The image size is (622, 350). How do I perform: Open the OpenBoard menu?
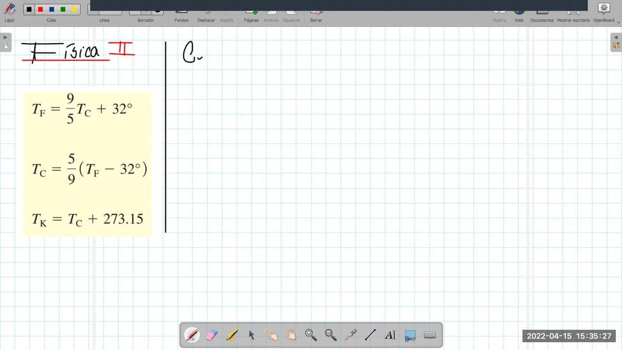tap(604, 12)
